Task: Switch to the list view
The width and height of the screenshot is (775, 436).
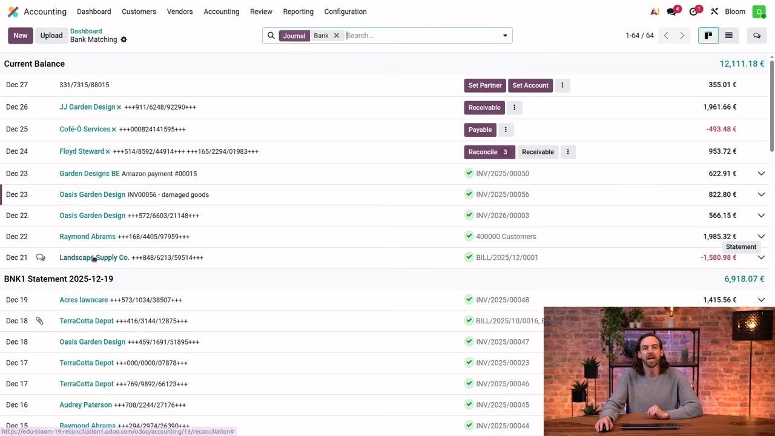Action: click(x=729, y=36)
